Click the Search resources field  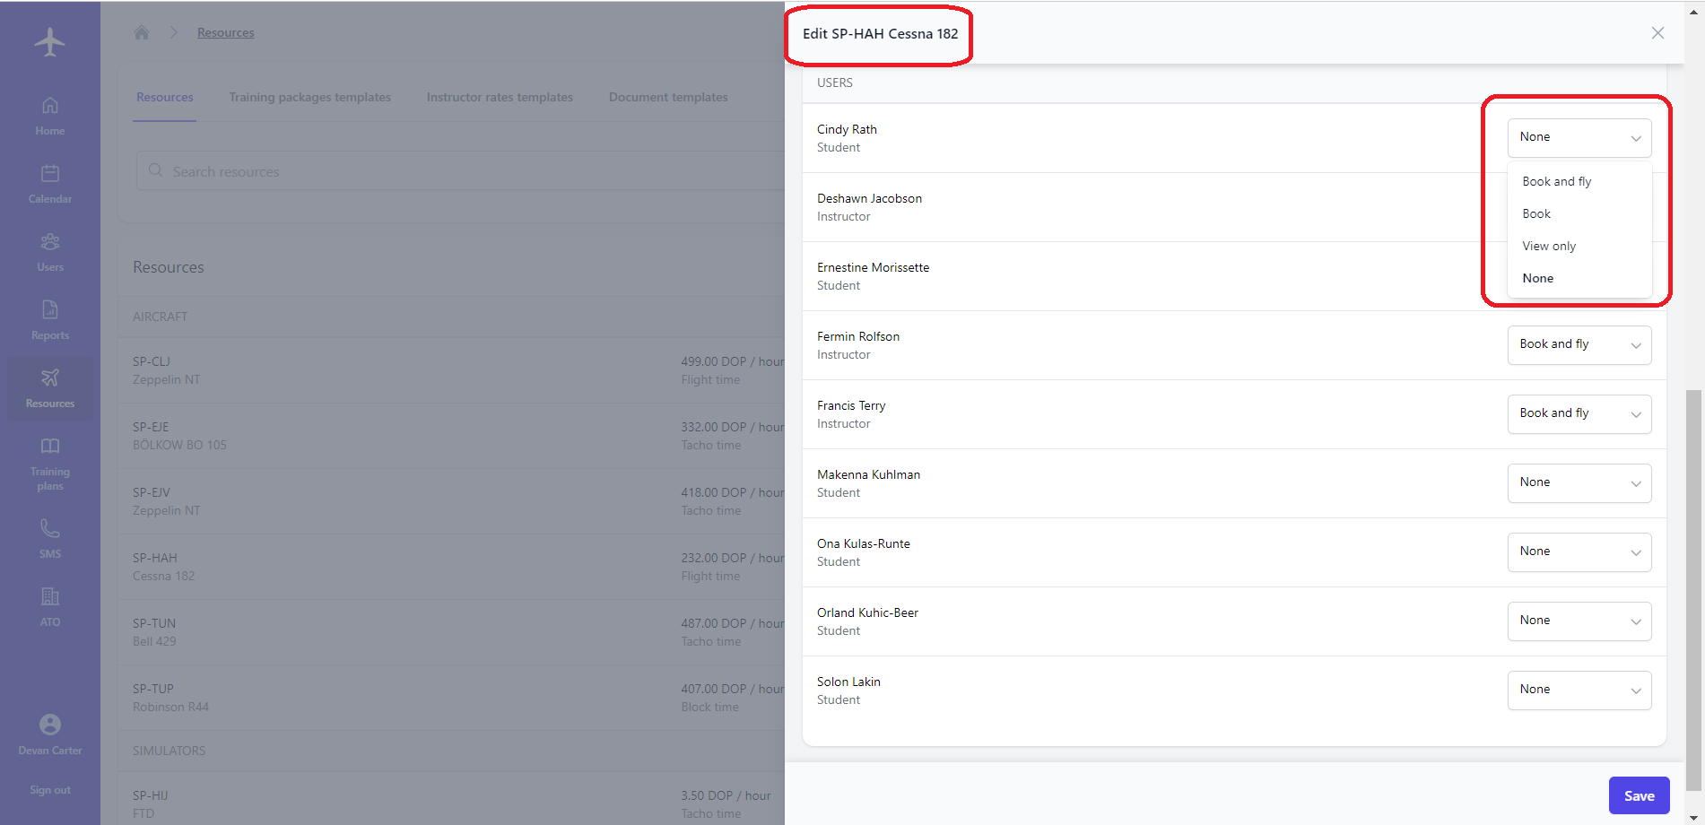462,170
